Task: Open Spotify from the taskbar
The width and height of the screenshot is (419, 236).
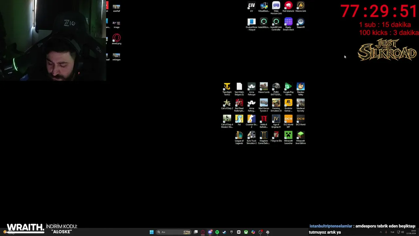Action: (x=217, y=232)
